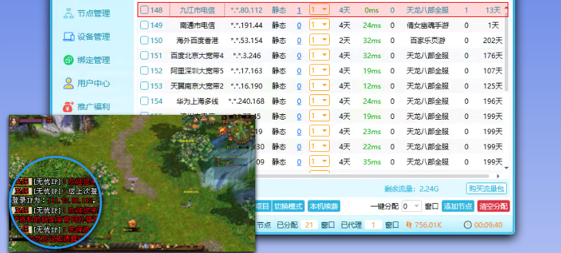Tick the checkbox for row 148
Image resolution: width=561 pixels, height=253 pixels.
pyautogui.click(x=144, y=10)
